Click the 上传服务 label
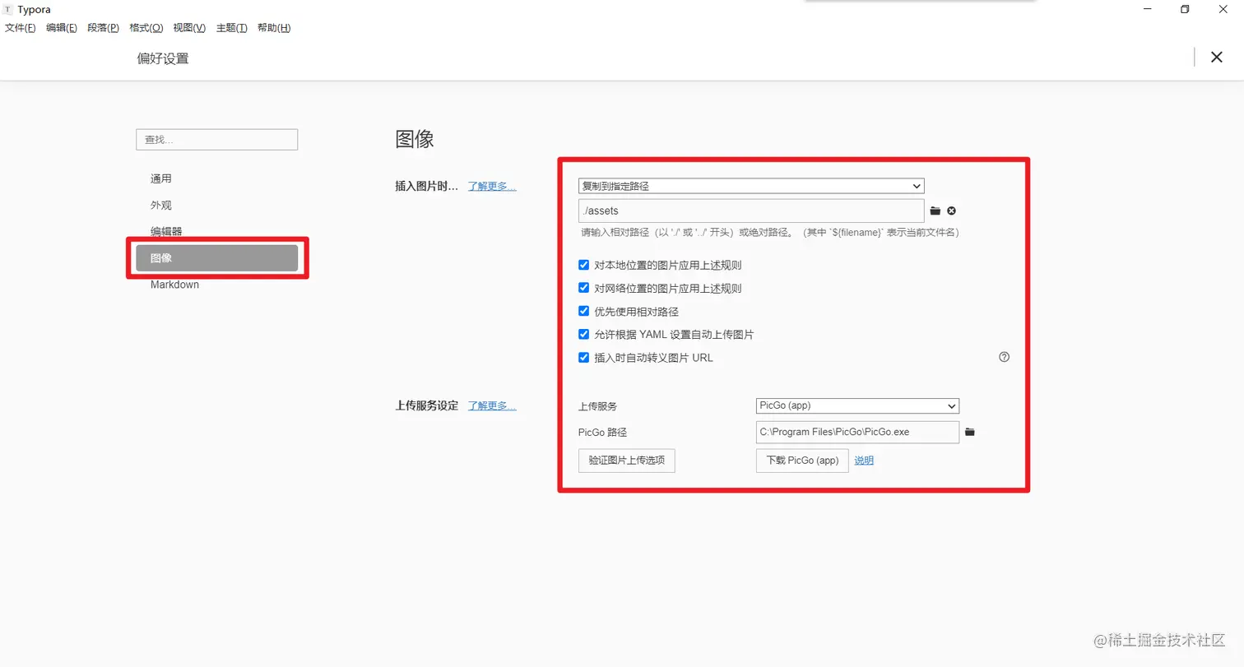Image resolution: width=1244 pixels, height=667 pixels. 598,406
